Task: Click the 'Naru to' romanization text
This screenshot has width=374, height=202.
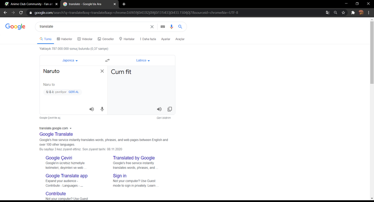Action: point(49,85)
